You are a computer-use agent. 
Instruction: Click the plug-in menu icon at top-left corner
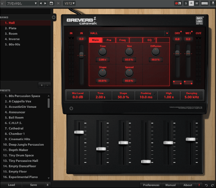(x=2, y=4)
